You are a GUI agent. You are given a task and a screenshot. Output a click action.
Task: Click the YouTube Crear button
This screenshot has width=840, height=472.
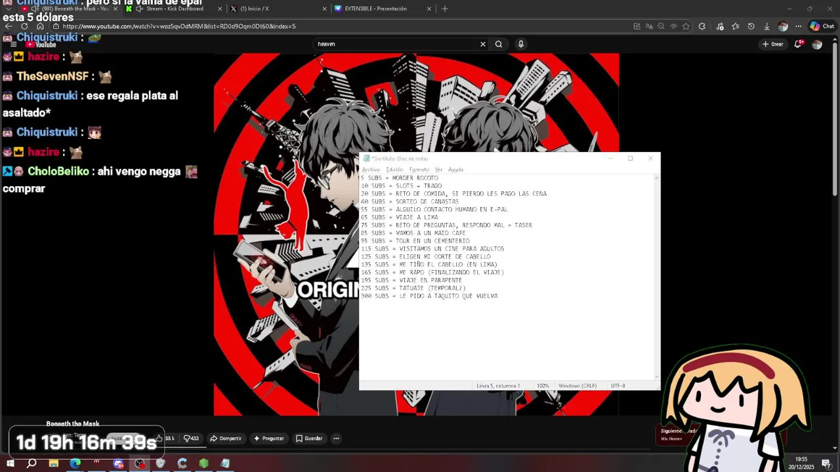[x=772, y=44]
